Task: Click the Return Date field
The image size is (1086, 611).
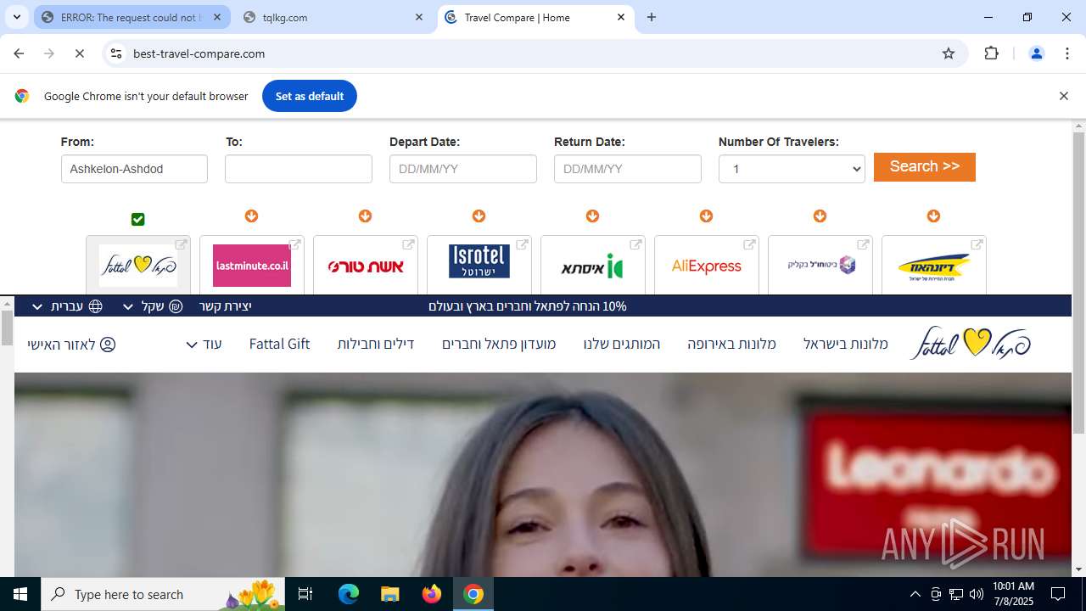Action: (628, 169)
